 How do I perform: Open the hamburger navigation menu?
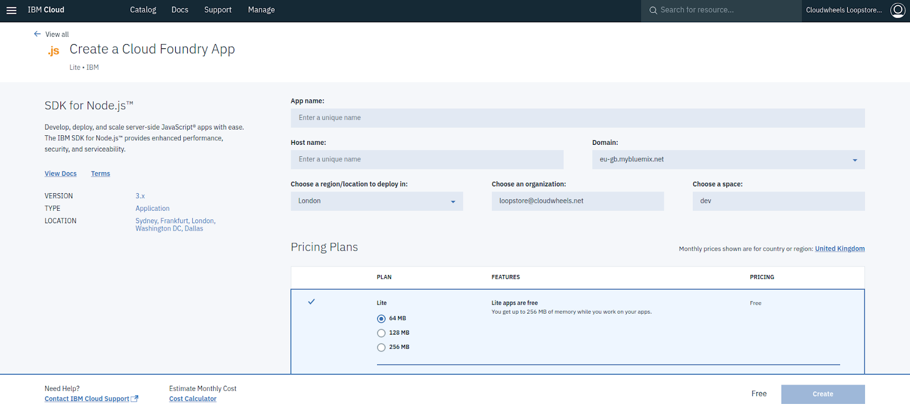(11, 10)
